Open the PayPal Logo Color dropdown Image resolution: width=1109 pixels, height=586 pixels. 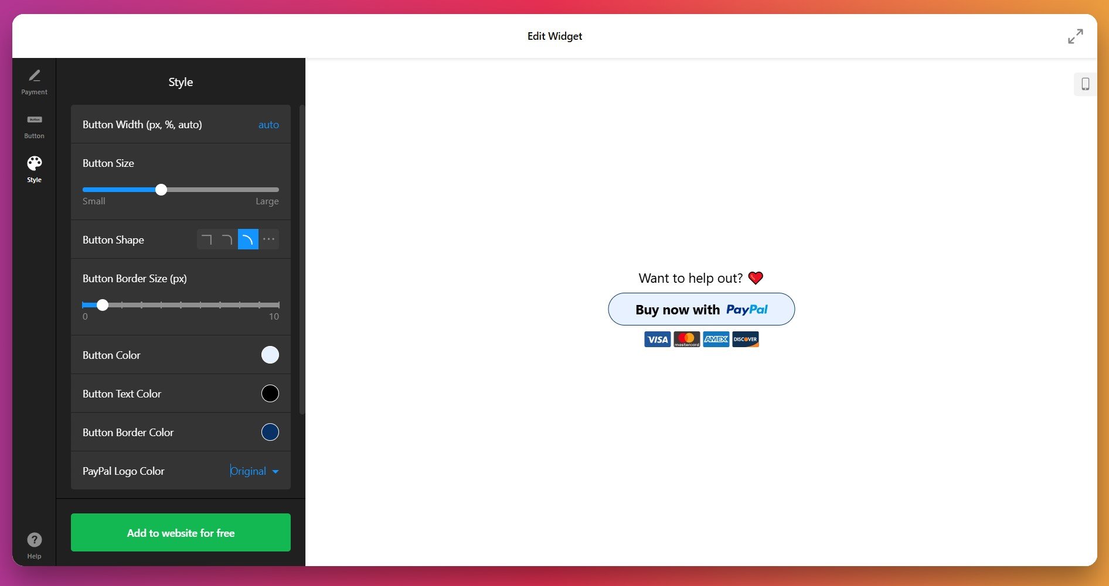tap(253, 471)
